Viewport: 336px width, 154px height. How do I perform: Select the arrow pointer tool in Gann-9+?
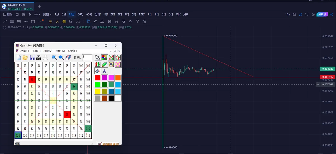pyautogui.click(x=97, y=57)
